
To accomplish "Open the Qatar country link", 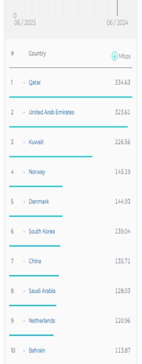I will coord(35,83).
